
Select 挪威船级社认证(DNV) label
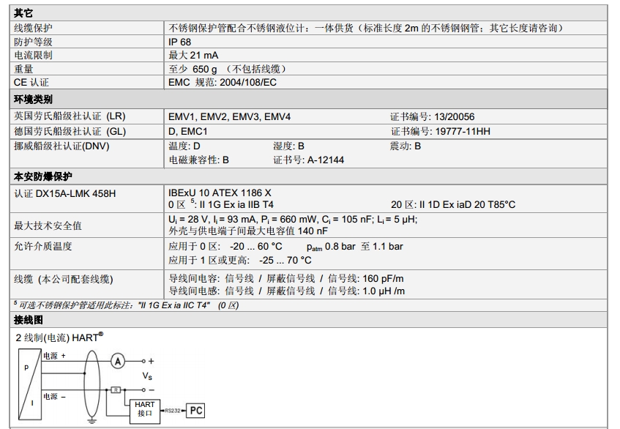pyautogui.click(x=61, y=146)
